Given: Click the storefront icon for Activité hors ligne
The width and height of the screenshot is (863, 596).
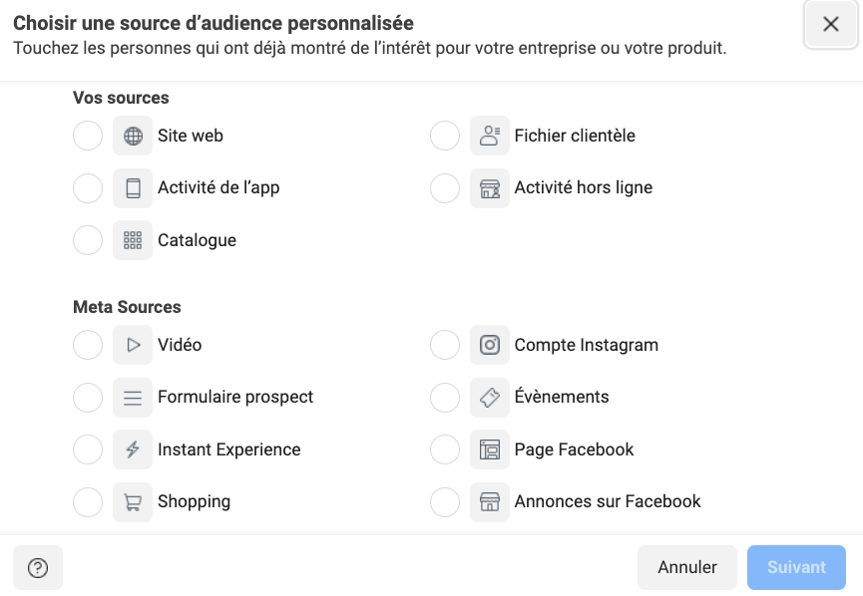Looking at the screenshot, I should click(490, 187).
